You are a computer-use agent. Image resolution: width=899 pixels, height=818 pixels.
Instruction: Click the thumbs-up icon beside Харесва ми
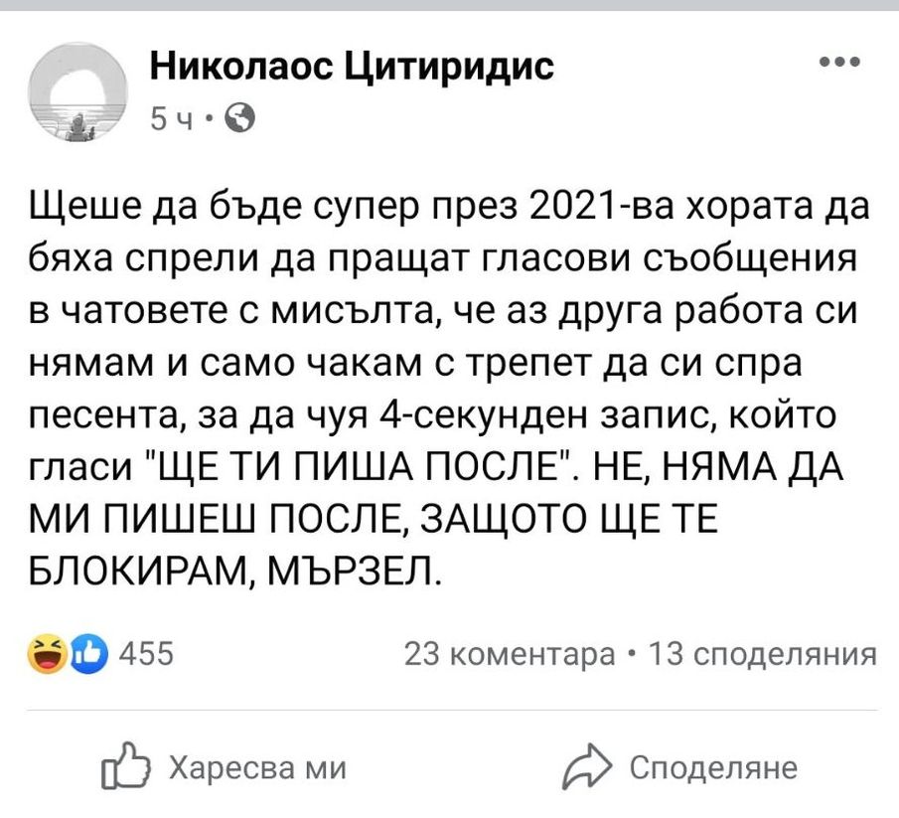pos(124,768)
